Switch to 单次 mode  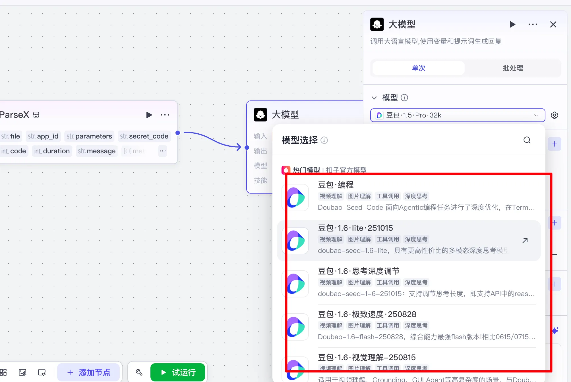(x=418, y=68)
